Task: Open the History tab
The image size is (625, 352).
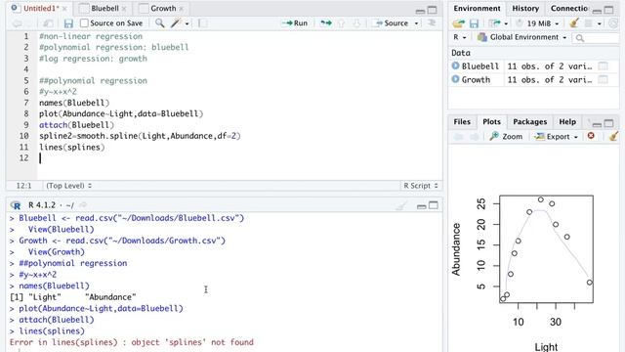Action: click(x=525, y=9)
